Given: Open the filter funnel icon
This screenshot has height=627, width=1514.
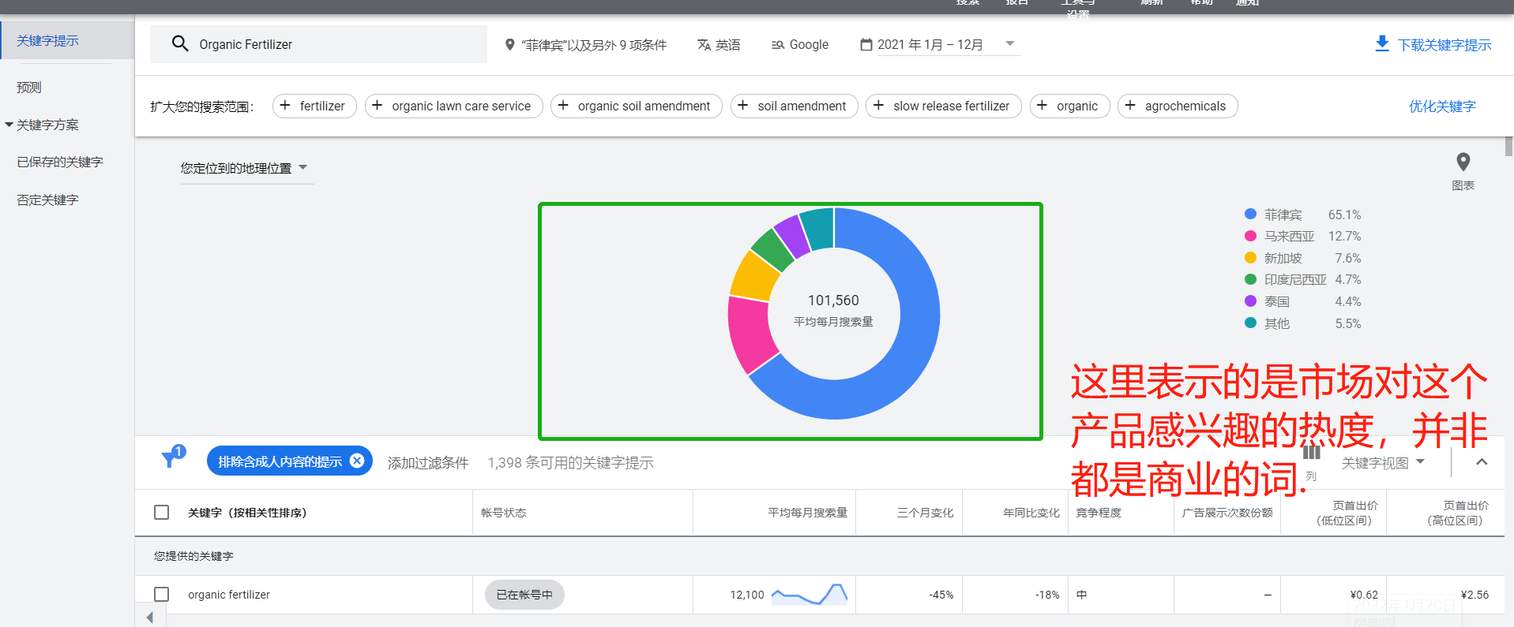Looking at the screenshot, I should pos(169,459).
